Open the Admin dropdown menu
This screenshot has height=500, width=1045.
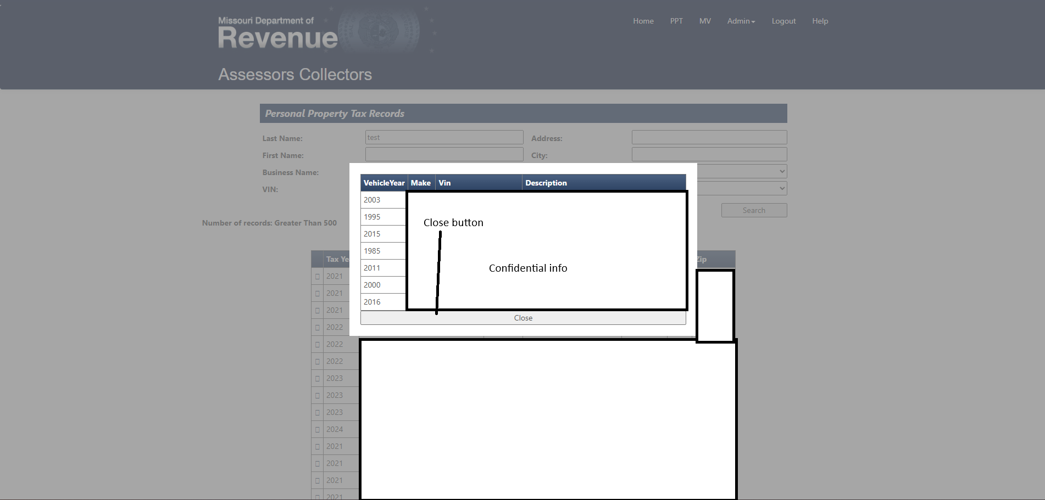(741, 21)
